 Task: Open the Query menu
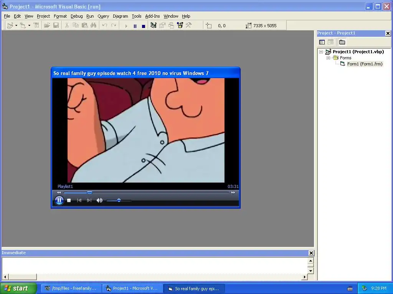[x=103, y=16]
